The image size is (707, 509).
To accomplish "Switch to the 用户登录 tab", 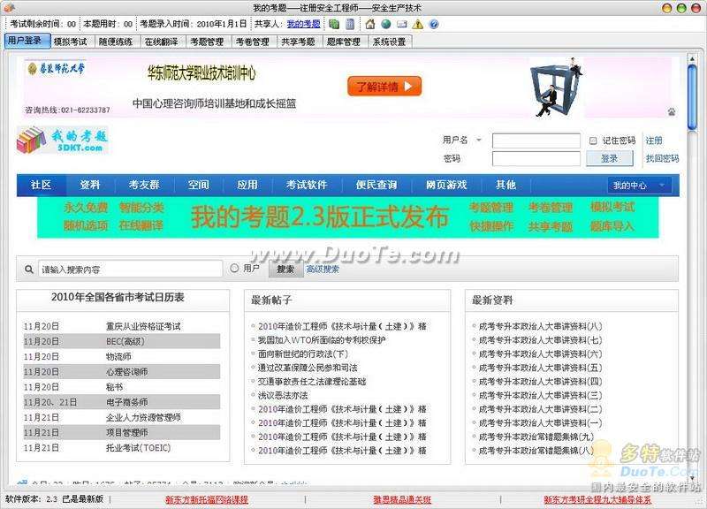I will 26,41.
